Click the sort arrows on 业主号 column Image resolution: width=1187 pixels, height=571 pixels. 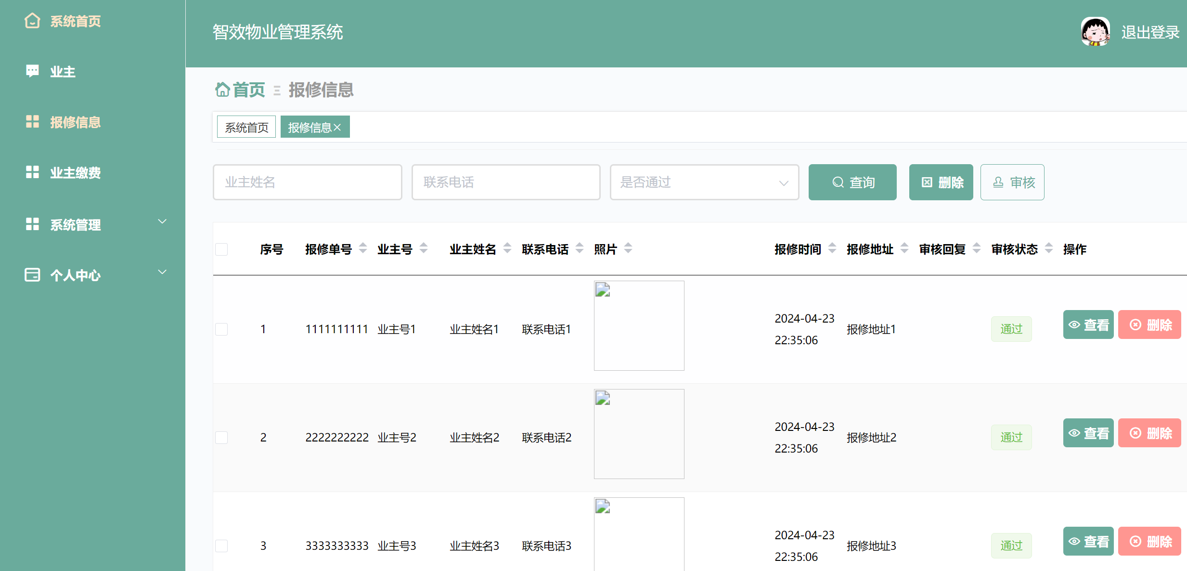[x=424, y=248]
